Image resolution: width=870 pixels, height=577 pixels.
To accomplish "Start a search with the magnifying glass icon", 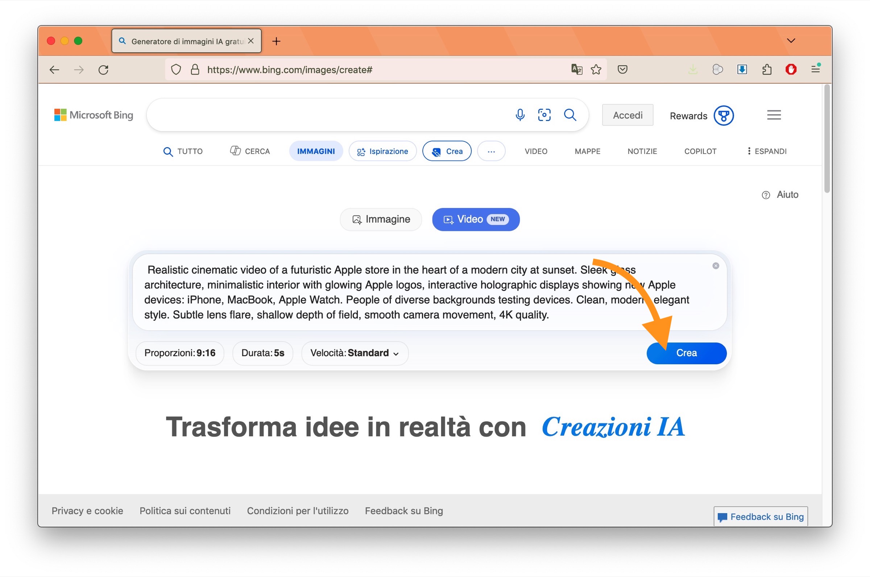I will click(x=570, y=115).
